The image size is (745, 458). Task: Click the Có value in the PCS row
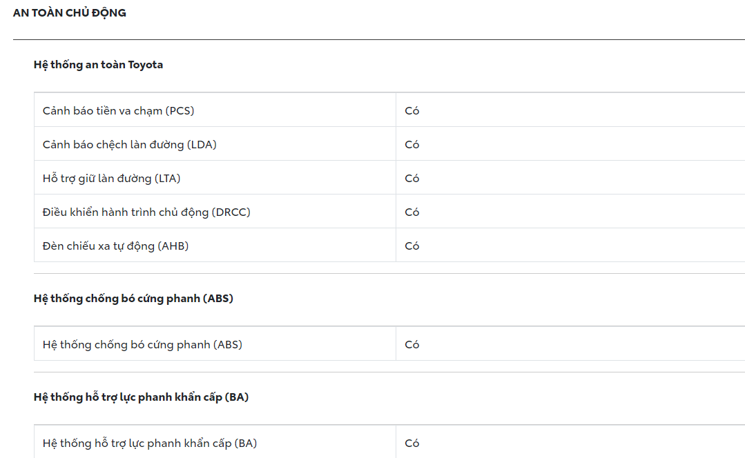coord(412,110)
